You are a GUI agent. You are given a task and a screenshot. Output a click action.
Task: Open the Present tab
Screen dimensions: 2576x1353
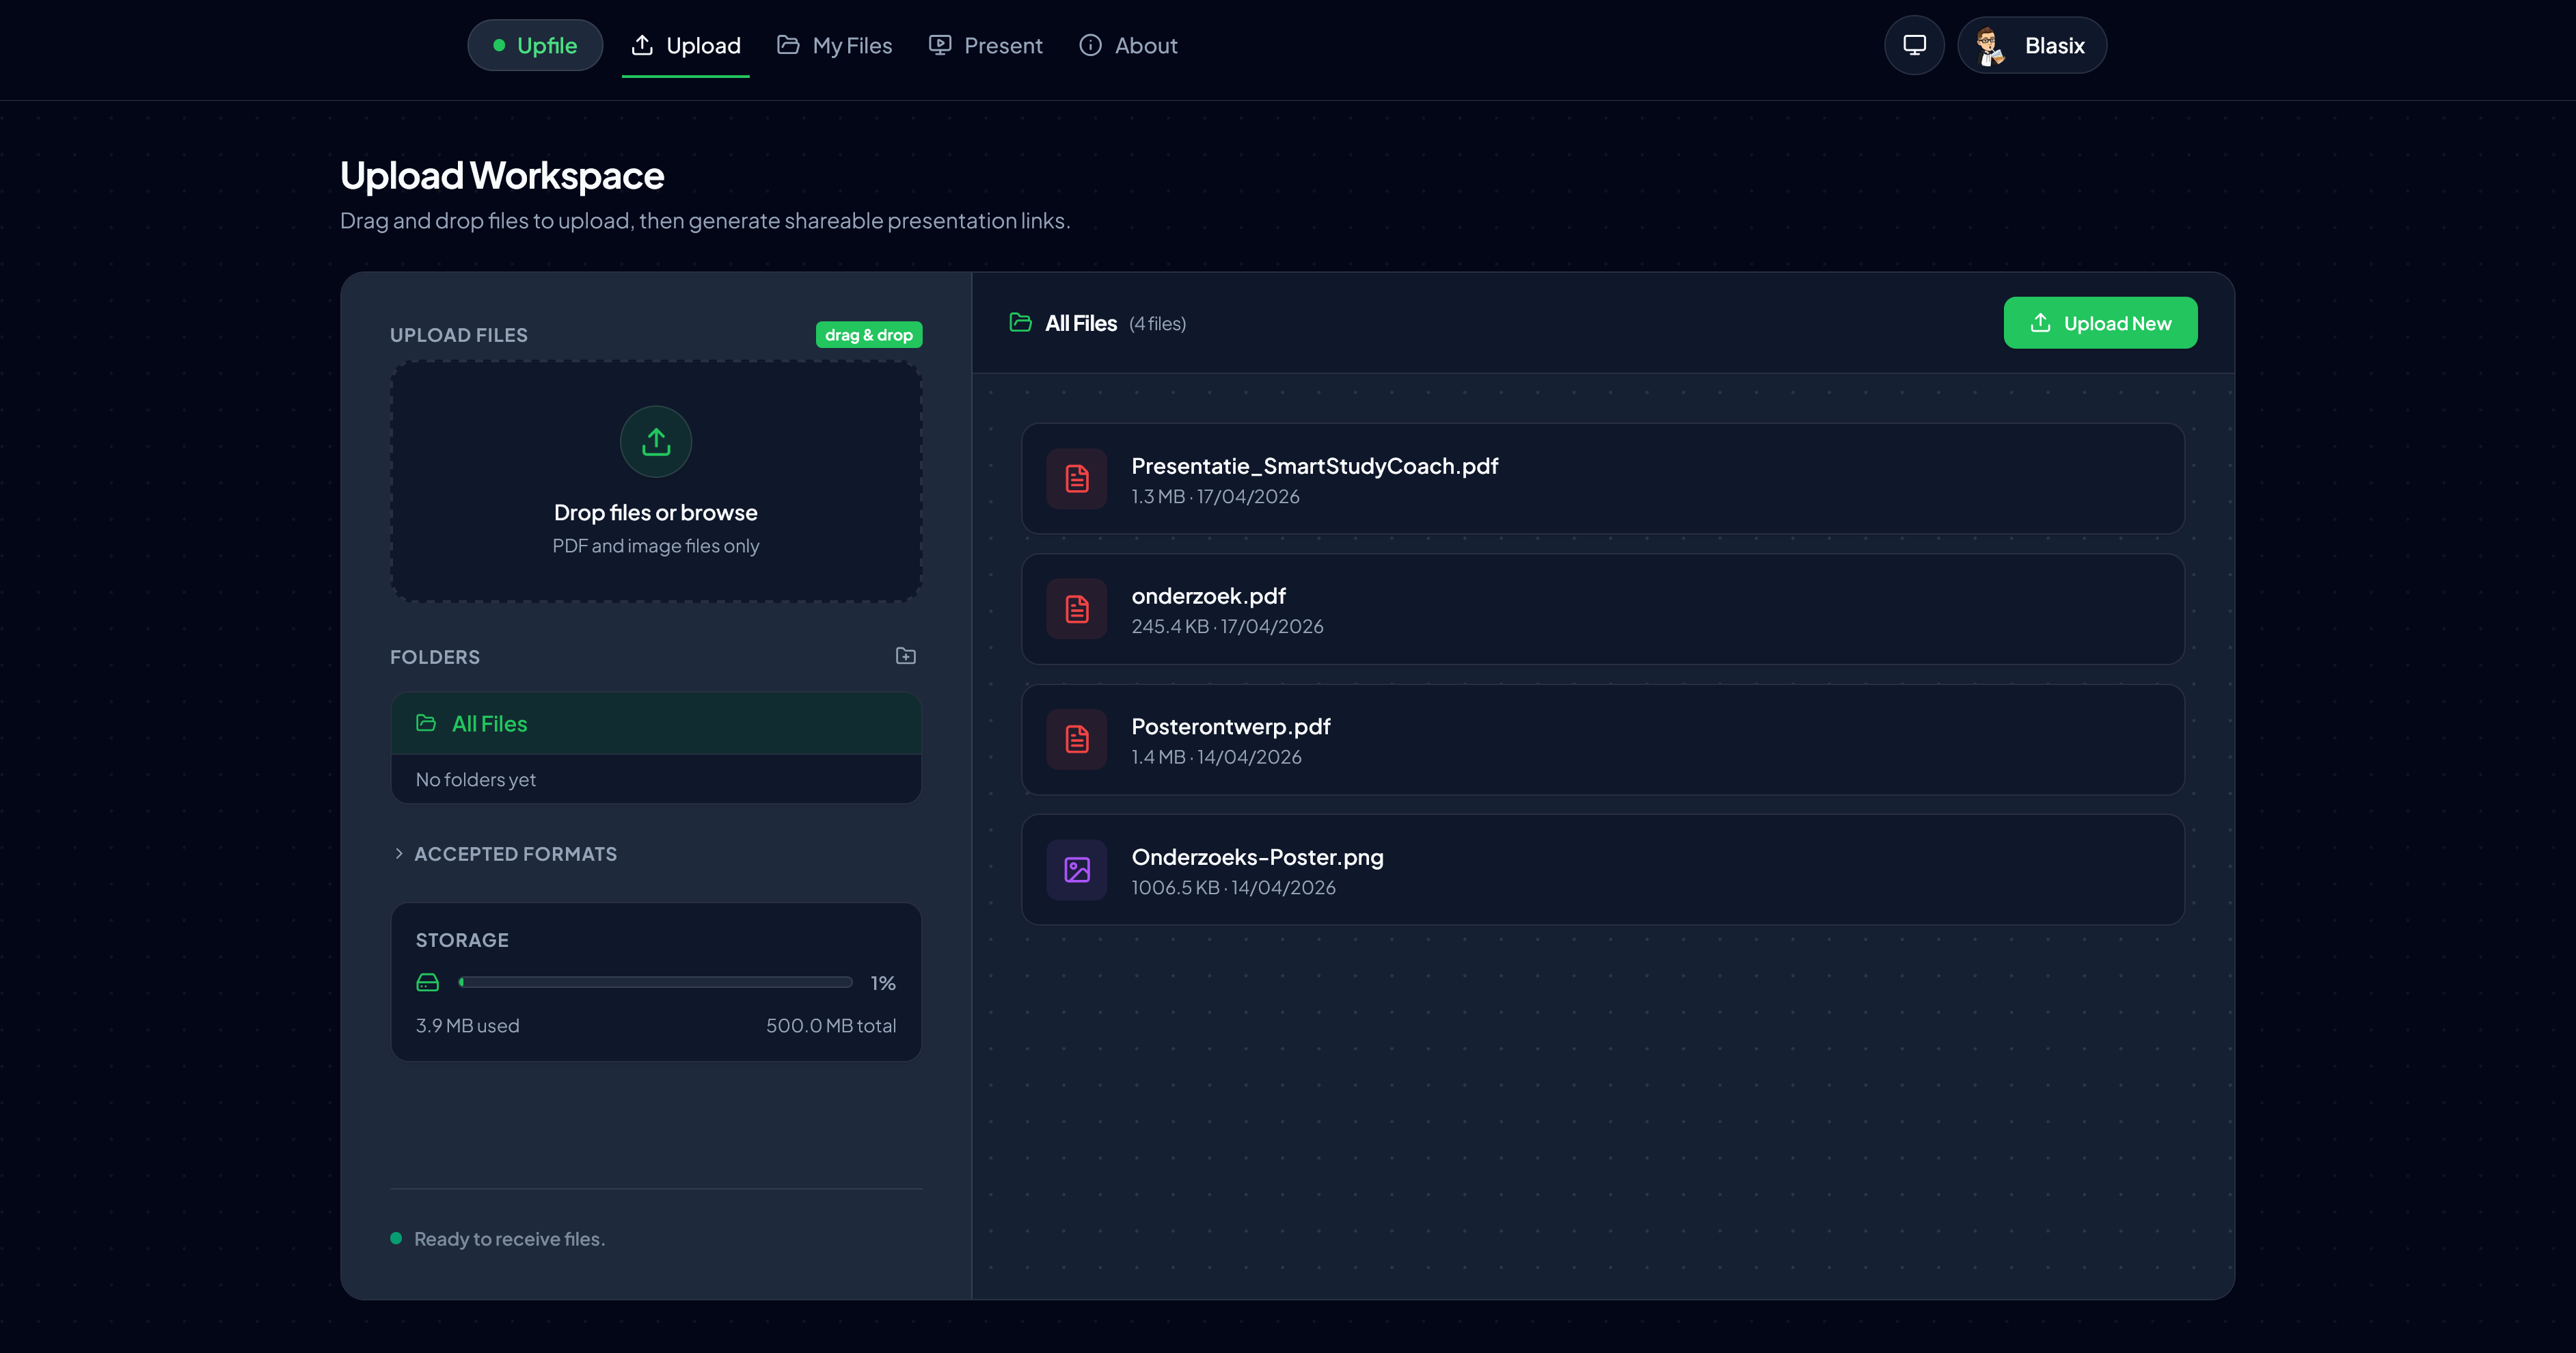click(985, 45)
